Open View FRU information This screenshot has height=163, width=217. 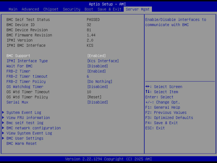[x=28, y=117]
